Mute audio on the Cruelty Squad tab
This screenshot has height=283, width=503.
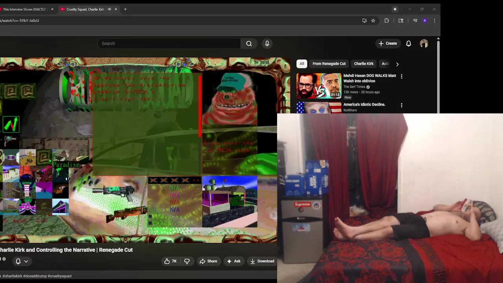point(109,9)
